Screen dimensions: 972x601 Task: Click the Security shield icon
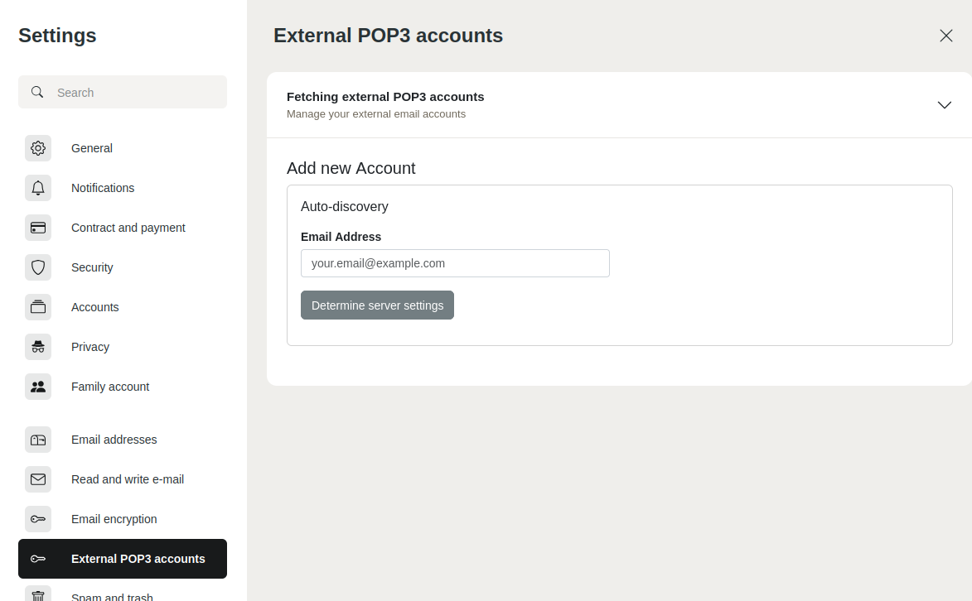pos(38,267)
